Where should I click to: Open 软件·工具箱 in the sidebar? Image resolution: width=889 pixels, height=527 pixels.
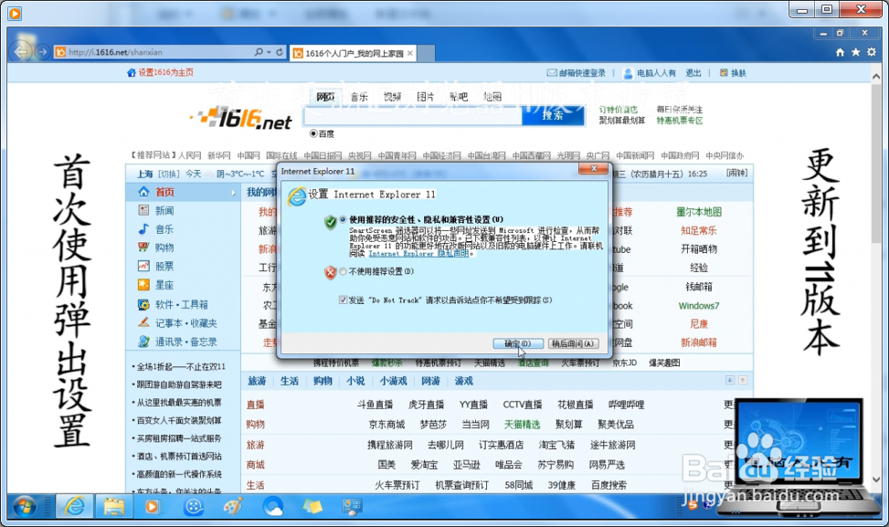(182, 304)
